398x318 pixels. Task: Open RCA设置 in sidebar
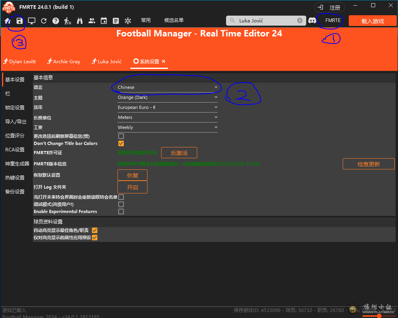tap(15, 150)
